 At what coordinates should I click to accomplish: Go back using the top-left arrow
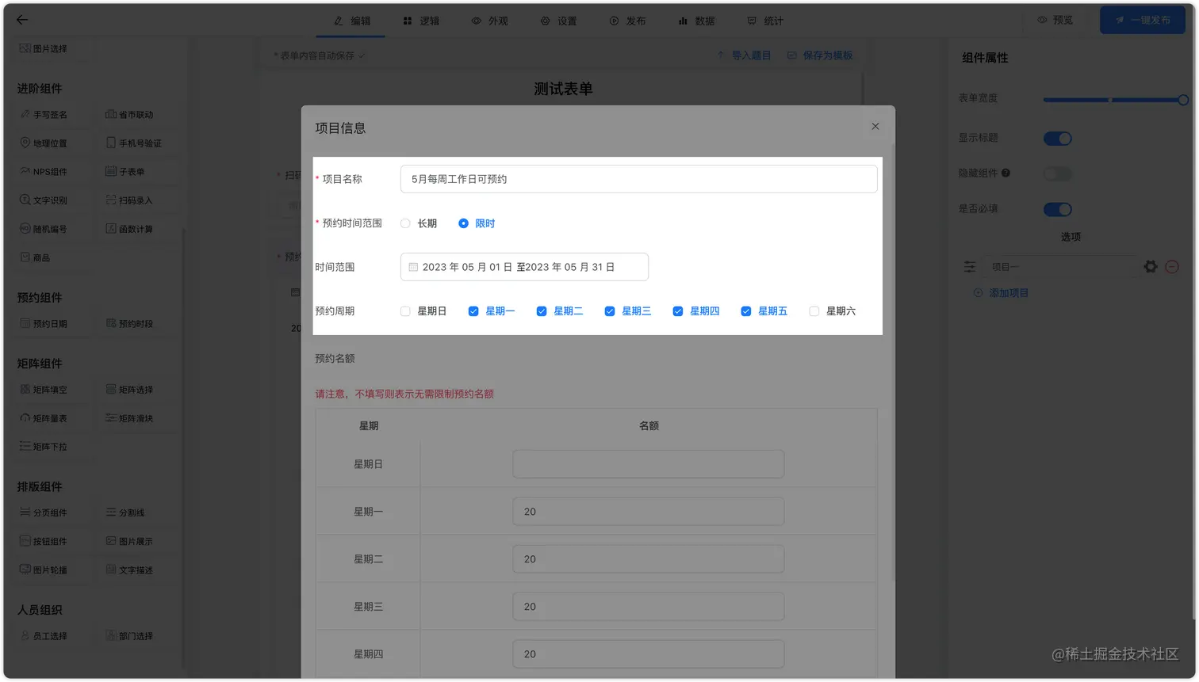(x=22, y=20)
